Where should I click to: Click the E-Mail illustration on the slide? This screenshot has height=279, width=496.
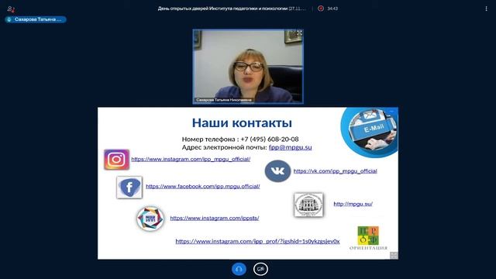pos(370,132)
